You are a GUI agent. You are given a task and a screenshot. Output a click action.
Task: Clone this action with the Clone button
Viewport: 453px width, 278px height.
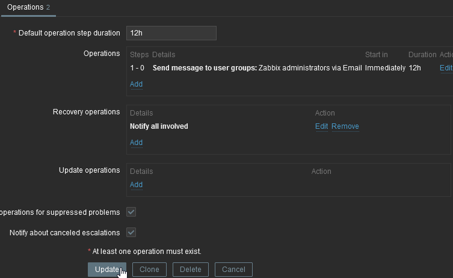click(x=149, y=270)
